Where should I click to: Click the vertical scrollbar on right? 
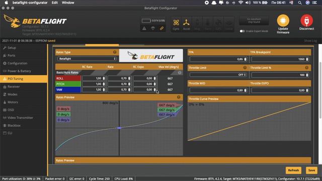pos(320,90)
